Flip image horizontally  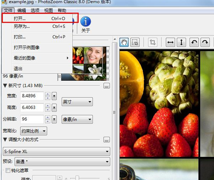click(170, 42)
